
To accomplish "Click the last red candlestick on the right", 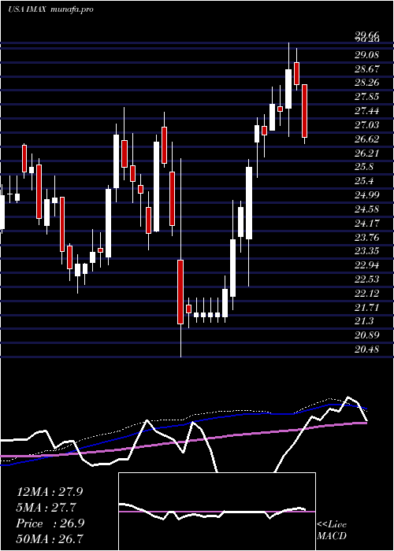I will (x=305, y=111).
